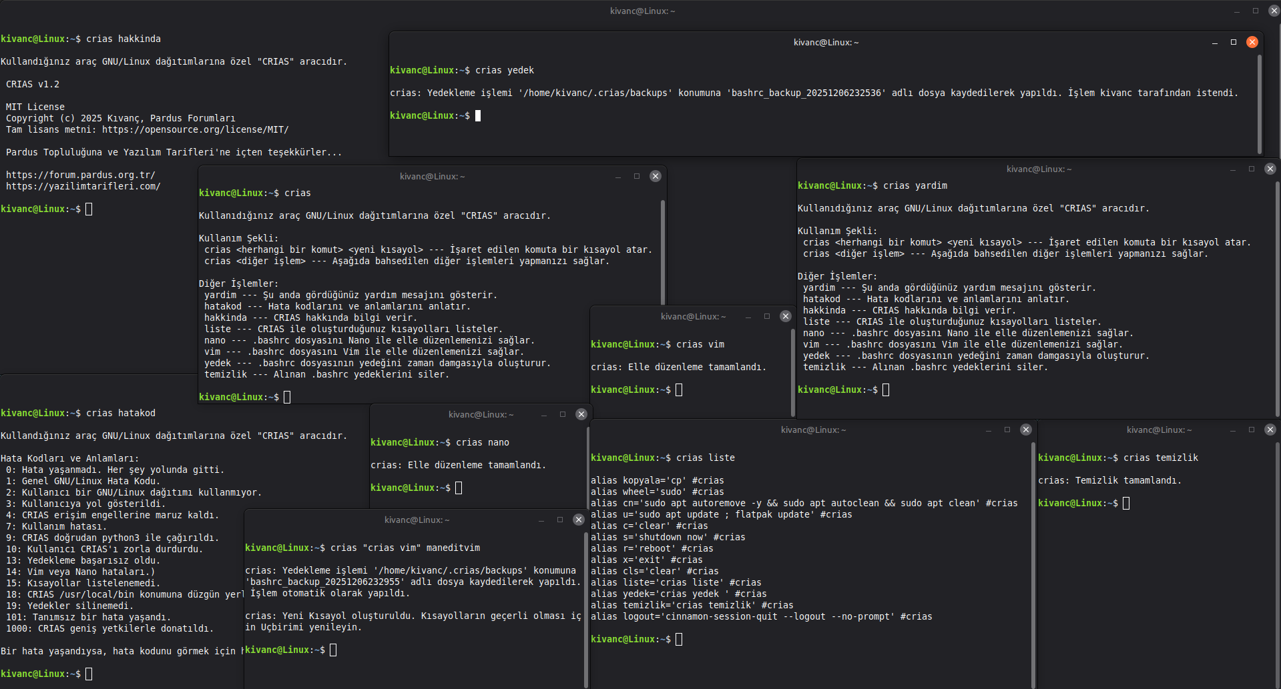The image size is (1281, 689).
Task: Minimize the 'crias vim' terminal window
Action: coord(748,317)
